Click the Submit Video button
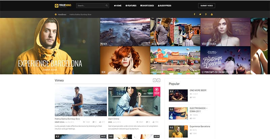Screen dimensions: 270x139 click(207, 6)
